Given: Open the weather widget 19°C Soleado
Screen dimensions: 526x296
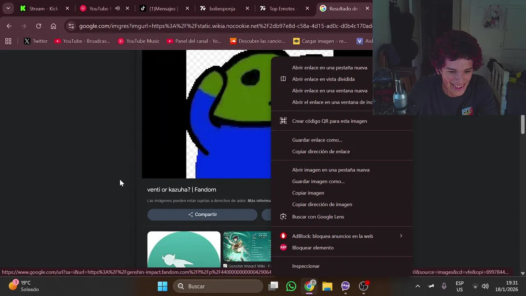Looking at the screenshot, I should (24, 286).
